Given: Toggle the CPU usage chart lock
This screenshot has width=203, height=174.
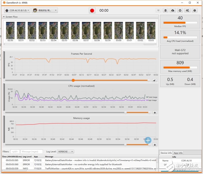Looking at the screenshot, I should click(x=155, y=112).
